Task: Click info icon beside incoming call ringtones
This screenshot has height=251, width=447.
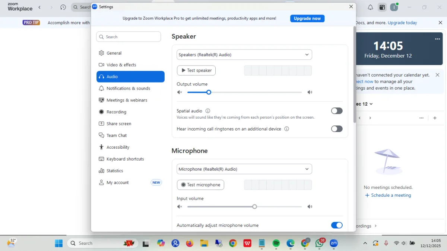Action: pos(287,129)
